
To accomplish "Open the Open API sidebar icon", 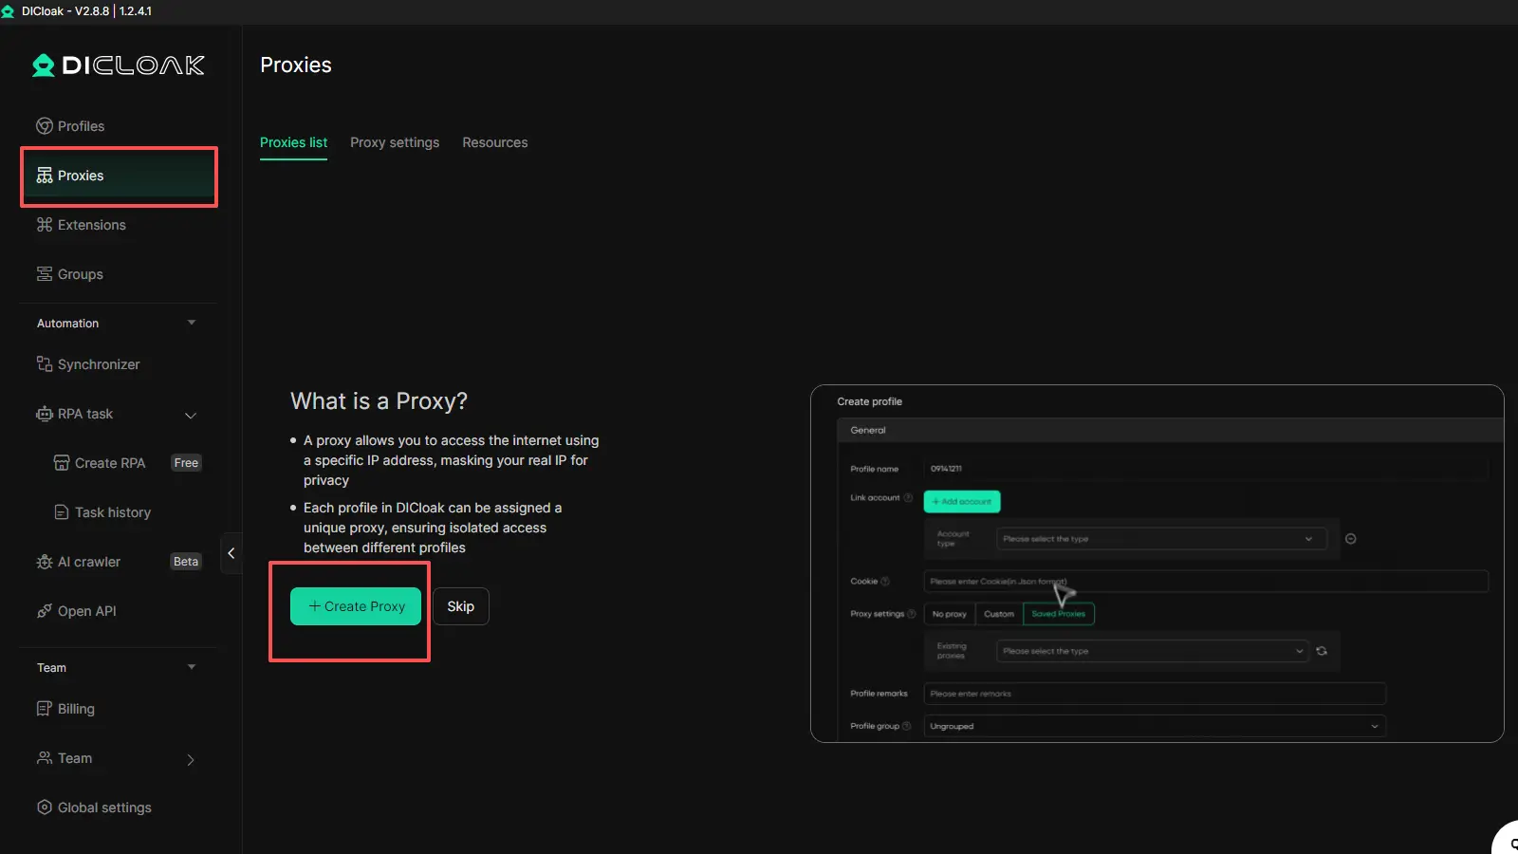I will coord(44,611).
